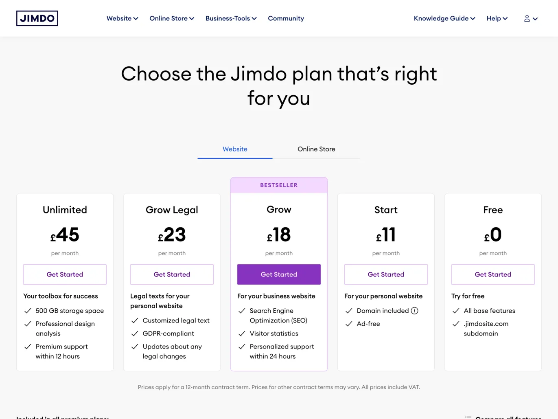Click the list icon next to Compare all features
This screenshot has height=419, width=558.
[x=468, y=417]
